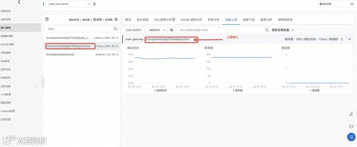Image resolution: width=357 pixels, height=147 pixels.
Task: Switch to the 异常分析 tab
Action: click(214, 20)
